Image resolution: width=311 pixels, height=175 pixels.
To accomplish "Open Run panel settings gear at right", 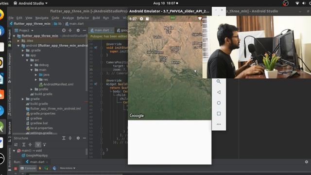I will [x=307, y=162].
